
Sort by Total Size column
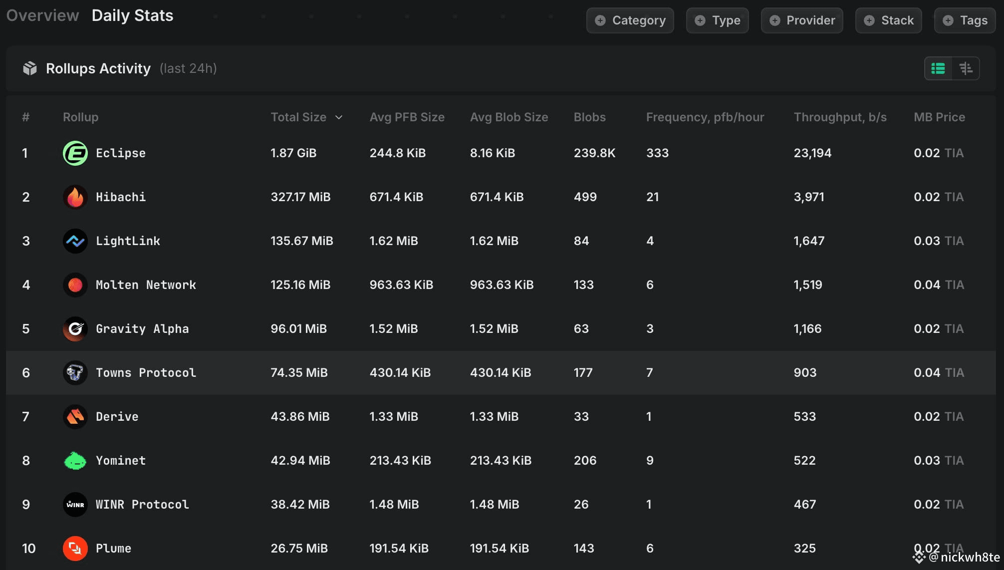tap(306, 117)
